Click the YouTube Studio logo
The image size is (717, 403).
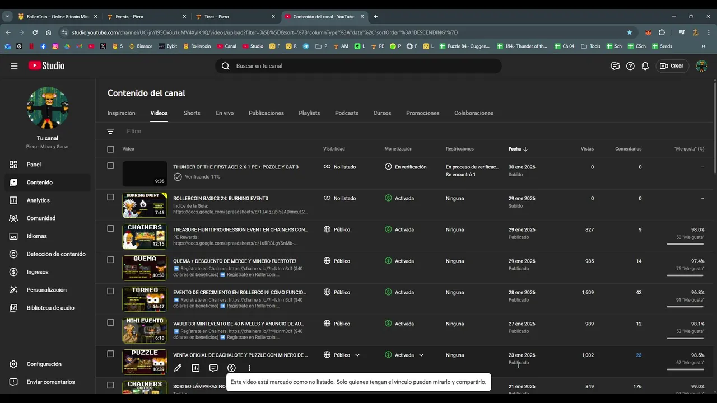(x=46, y=65)
